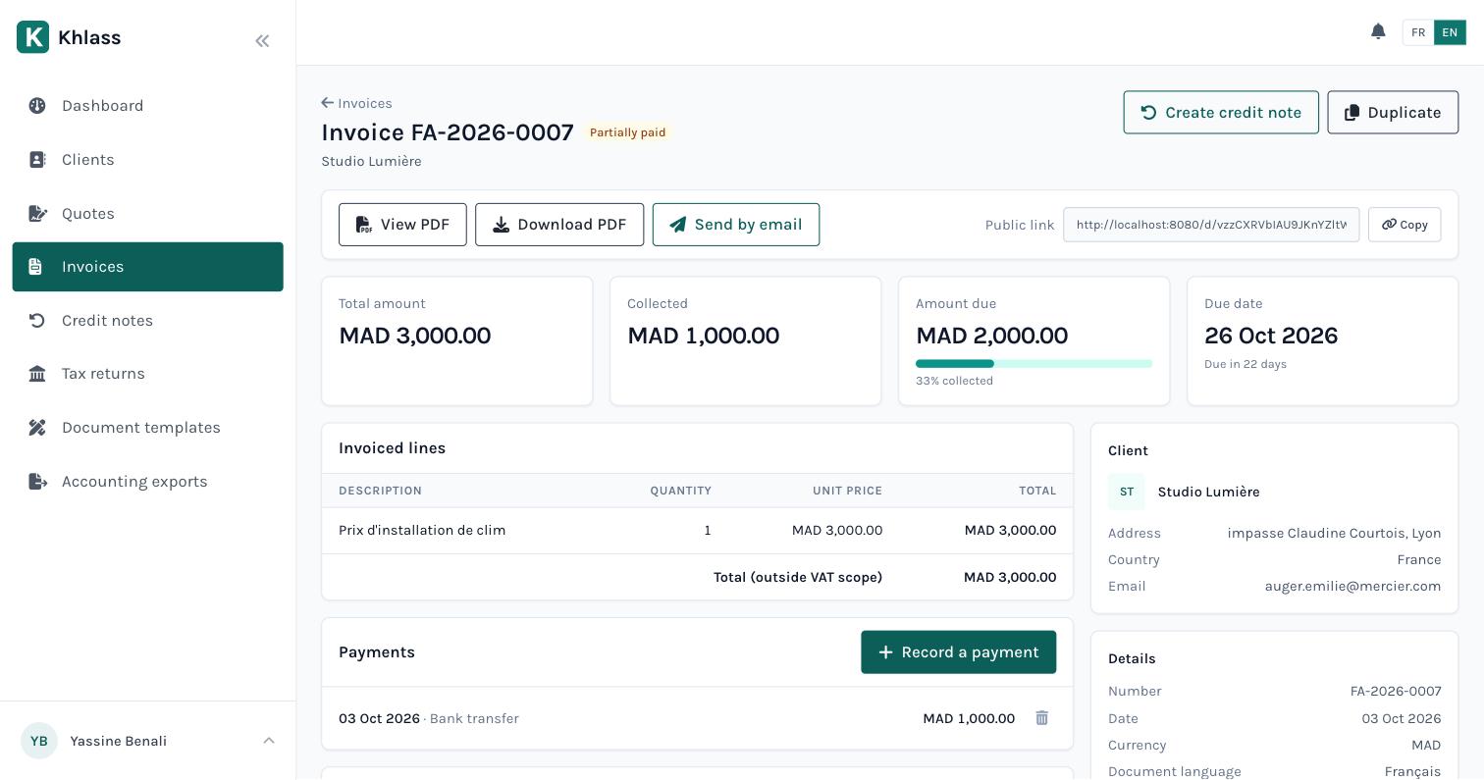Download the invoice PDF

point(559,225)
